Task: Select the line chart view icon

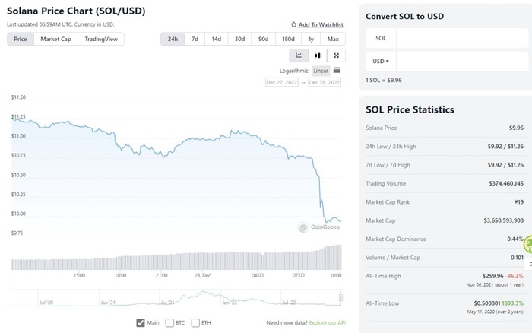Action: coord(299,55)
